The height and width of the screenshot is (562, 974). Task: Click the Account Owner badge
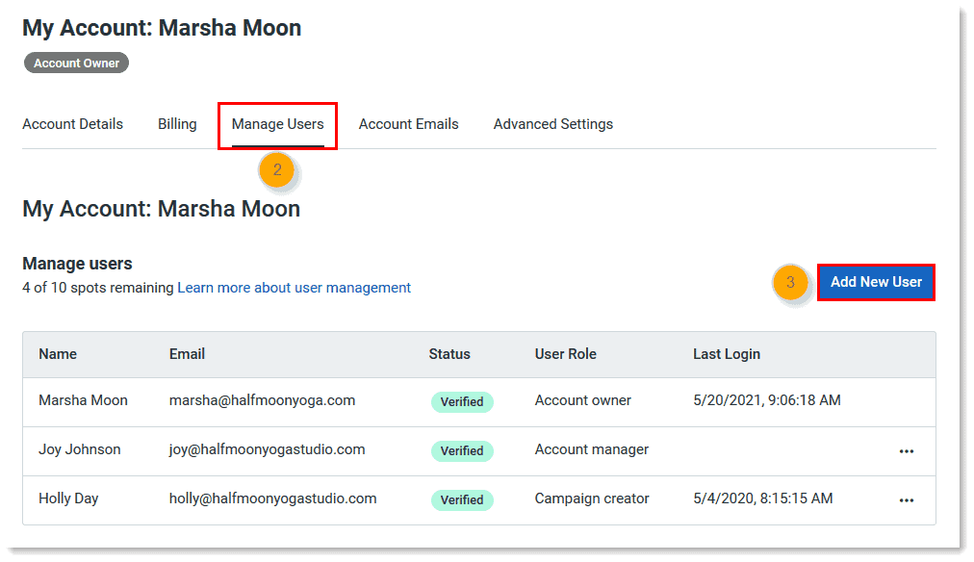(x=76, y=64)
